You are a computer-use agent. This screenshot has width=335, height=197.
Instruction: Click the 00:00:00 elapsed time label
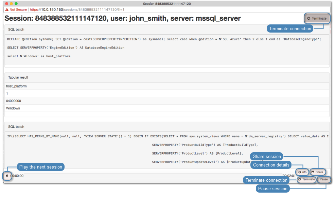pyautogui.click(x=17, y=176)
